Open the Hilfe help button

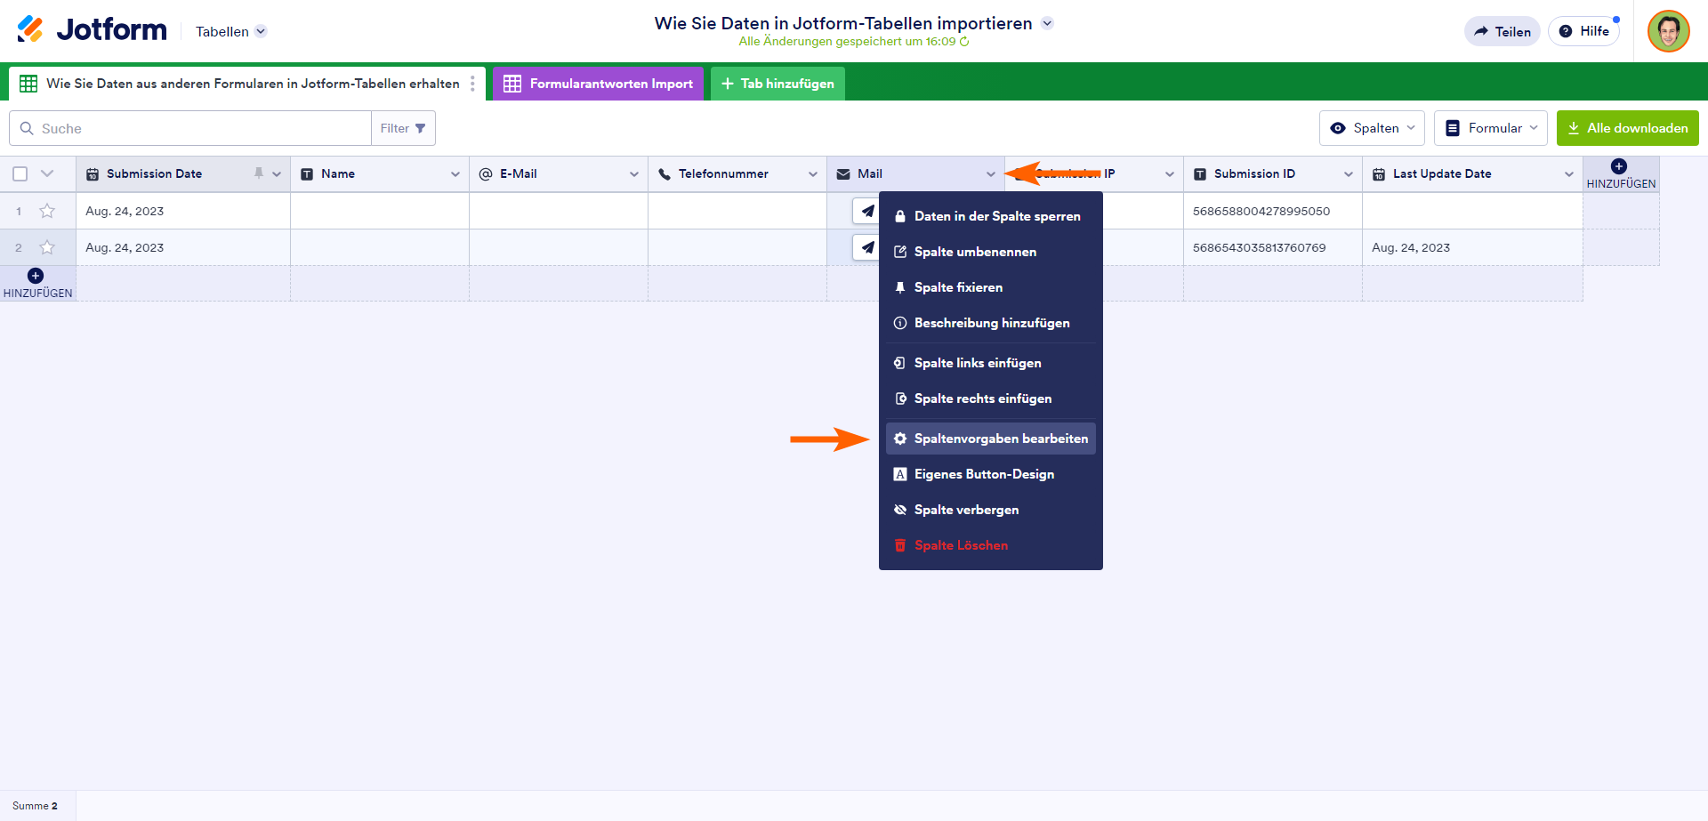tap(1584, 31)
